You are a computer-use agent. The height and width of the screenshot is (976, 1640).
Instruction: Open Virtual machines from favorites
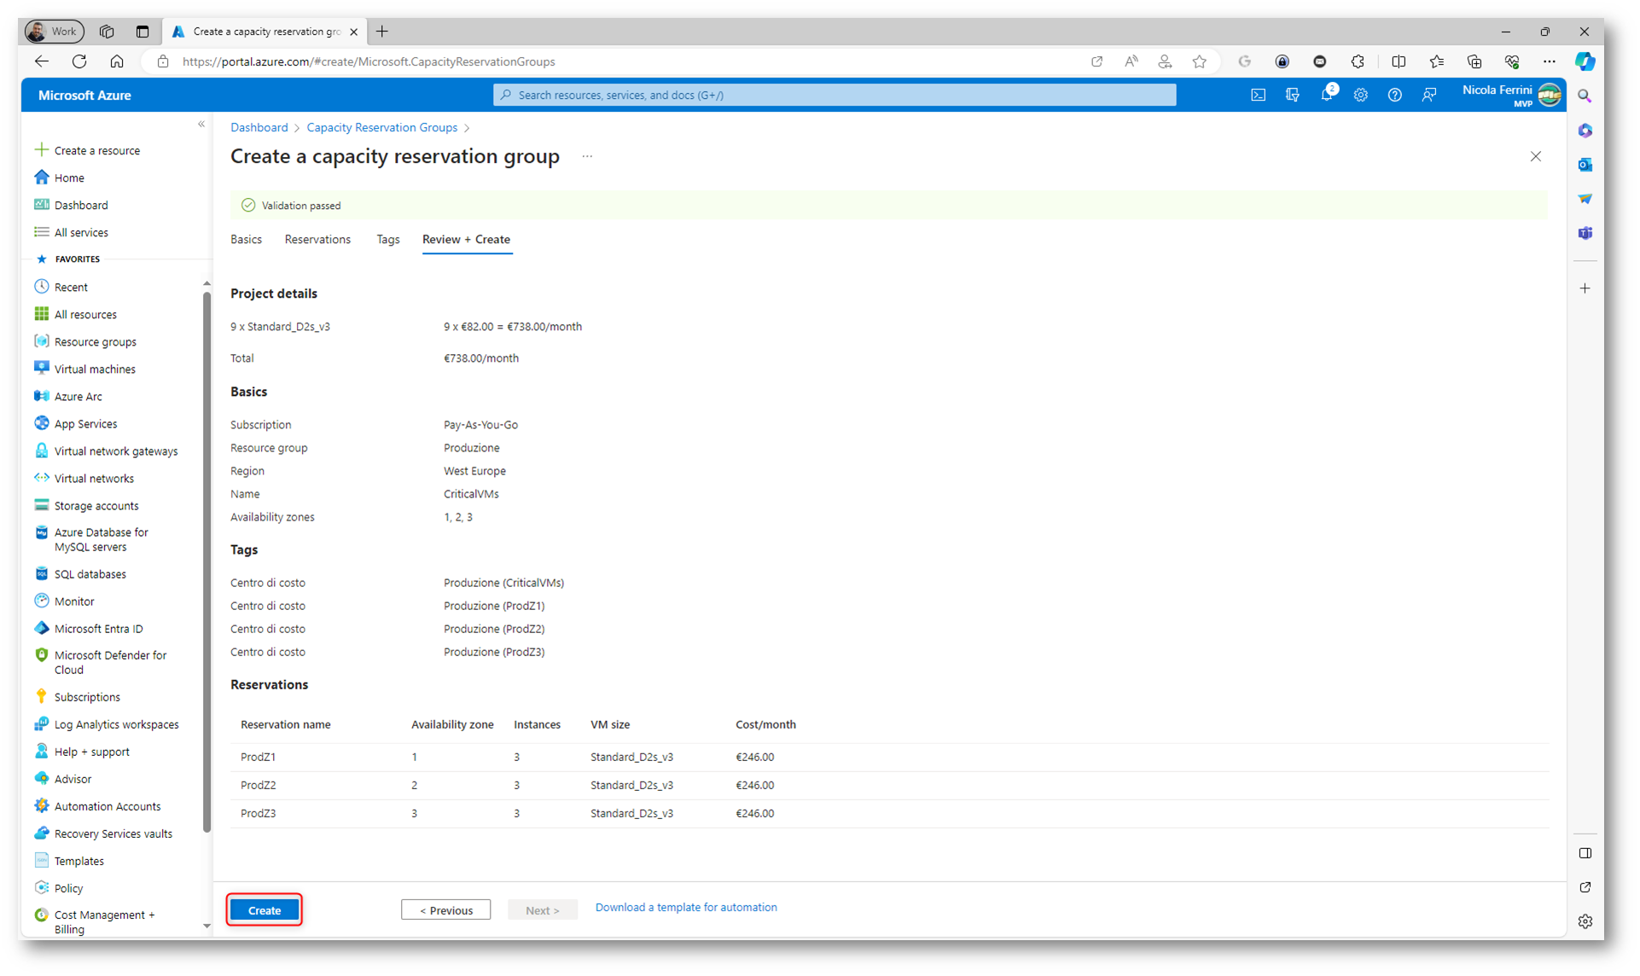tap(84, 369)
